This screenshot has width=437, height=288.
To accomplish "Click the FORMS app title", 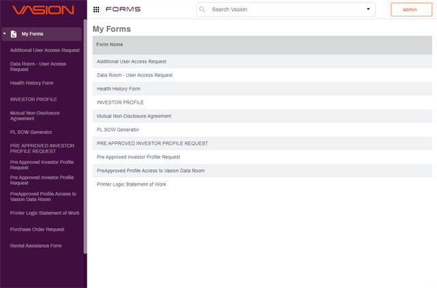I will tap(123, 9).
